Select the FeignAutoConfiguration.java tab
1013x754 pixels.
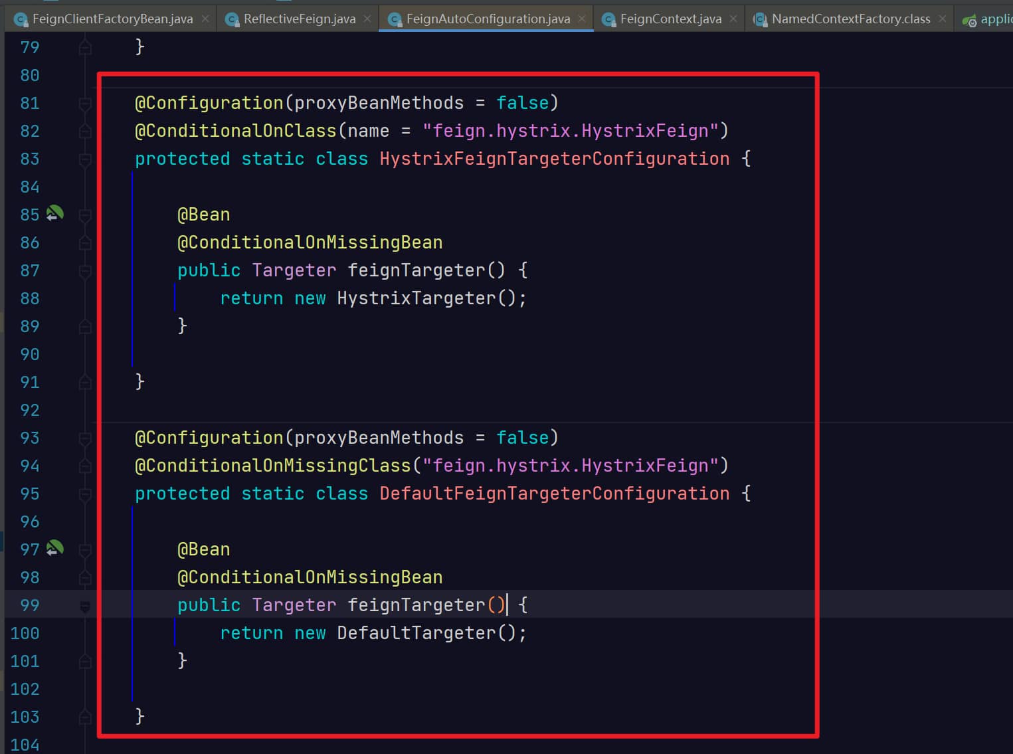click(488, 19)
